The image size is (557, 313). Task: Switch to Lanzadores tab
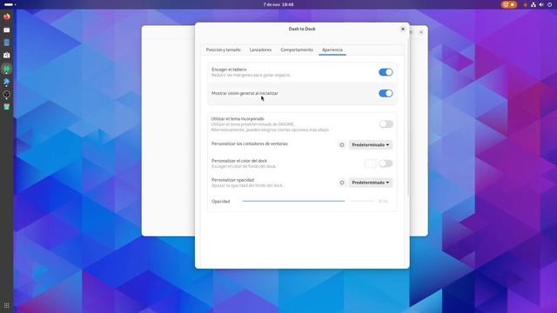tap(260, 50)
